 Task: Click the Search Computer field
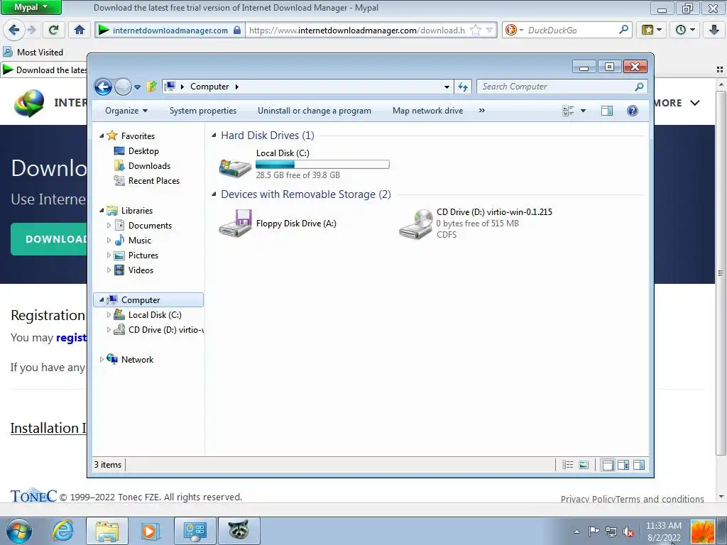point(562,87)
